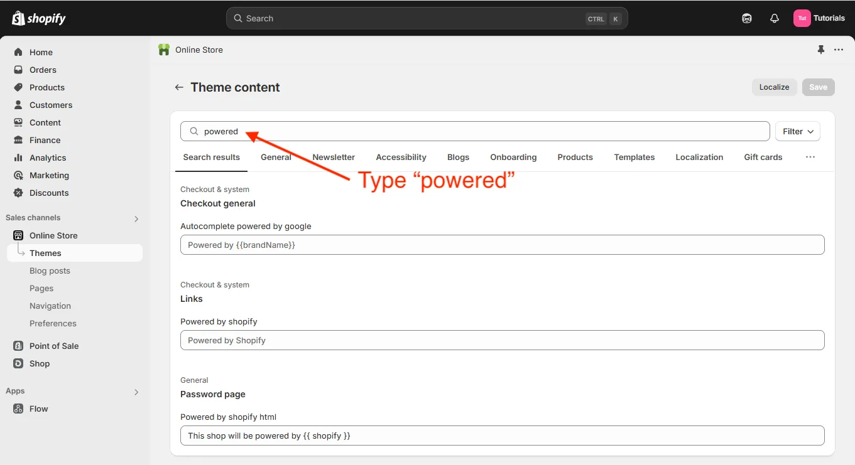Go back using the Theme content back arrow

178,87
